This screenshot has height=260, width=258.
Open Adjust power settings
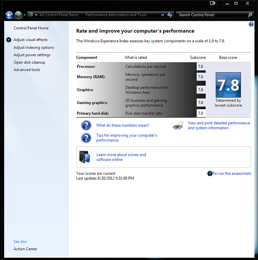[32, 55]
